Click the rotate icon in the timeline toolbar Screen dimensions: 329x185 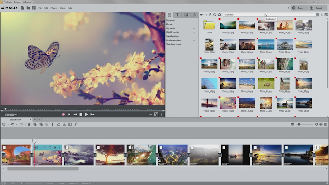click(x=58, y=124)
